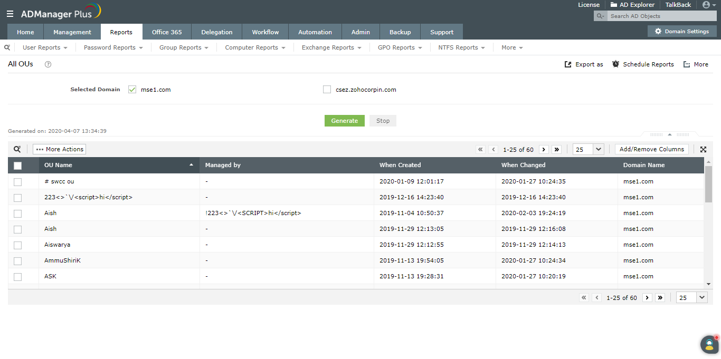
Task: Expand table to full screen
Action: [703, 149]
